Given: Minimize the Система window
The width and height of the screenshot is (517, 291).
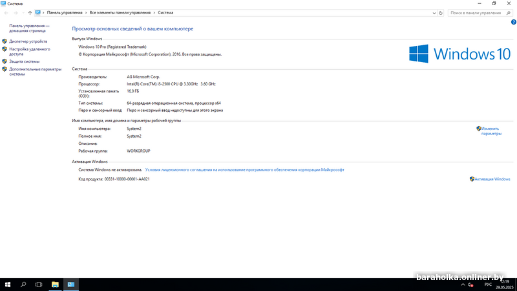Looking at the screenshot, I should 480,4.
